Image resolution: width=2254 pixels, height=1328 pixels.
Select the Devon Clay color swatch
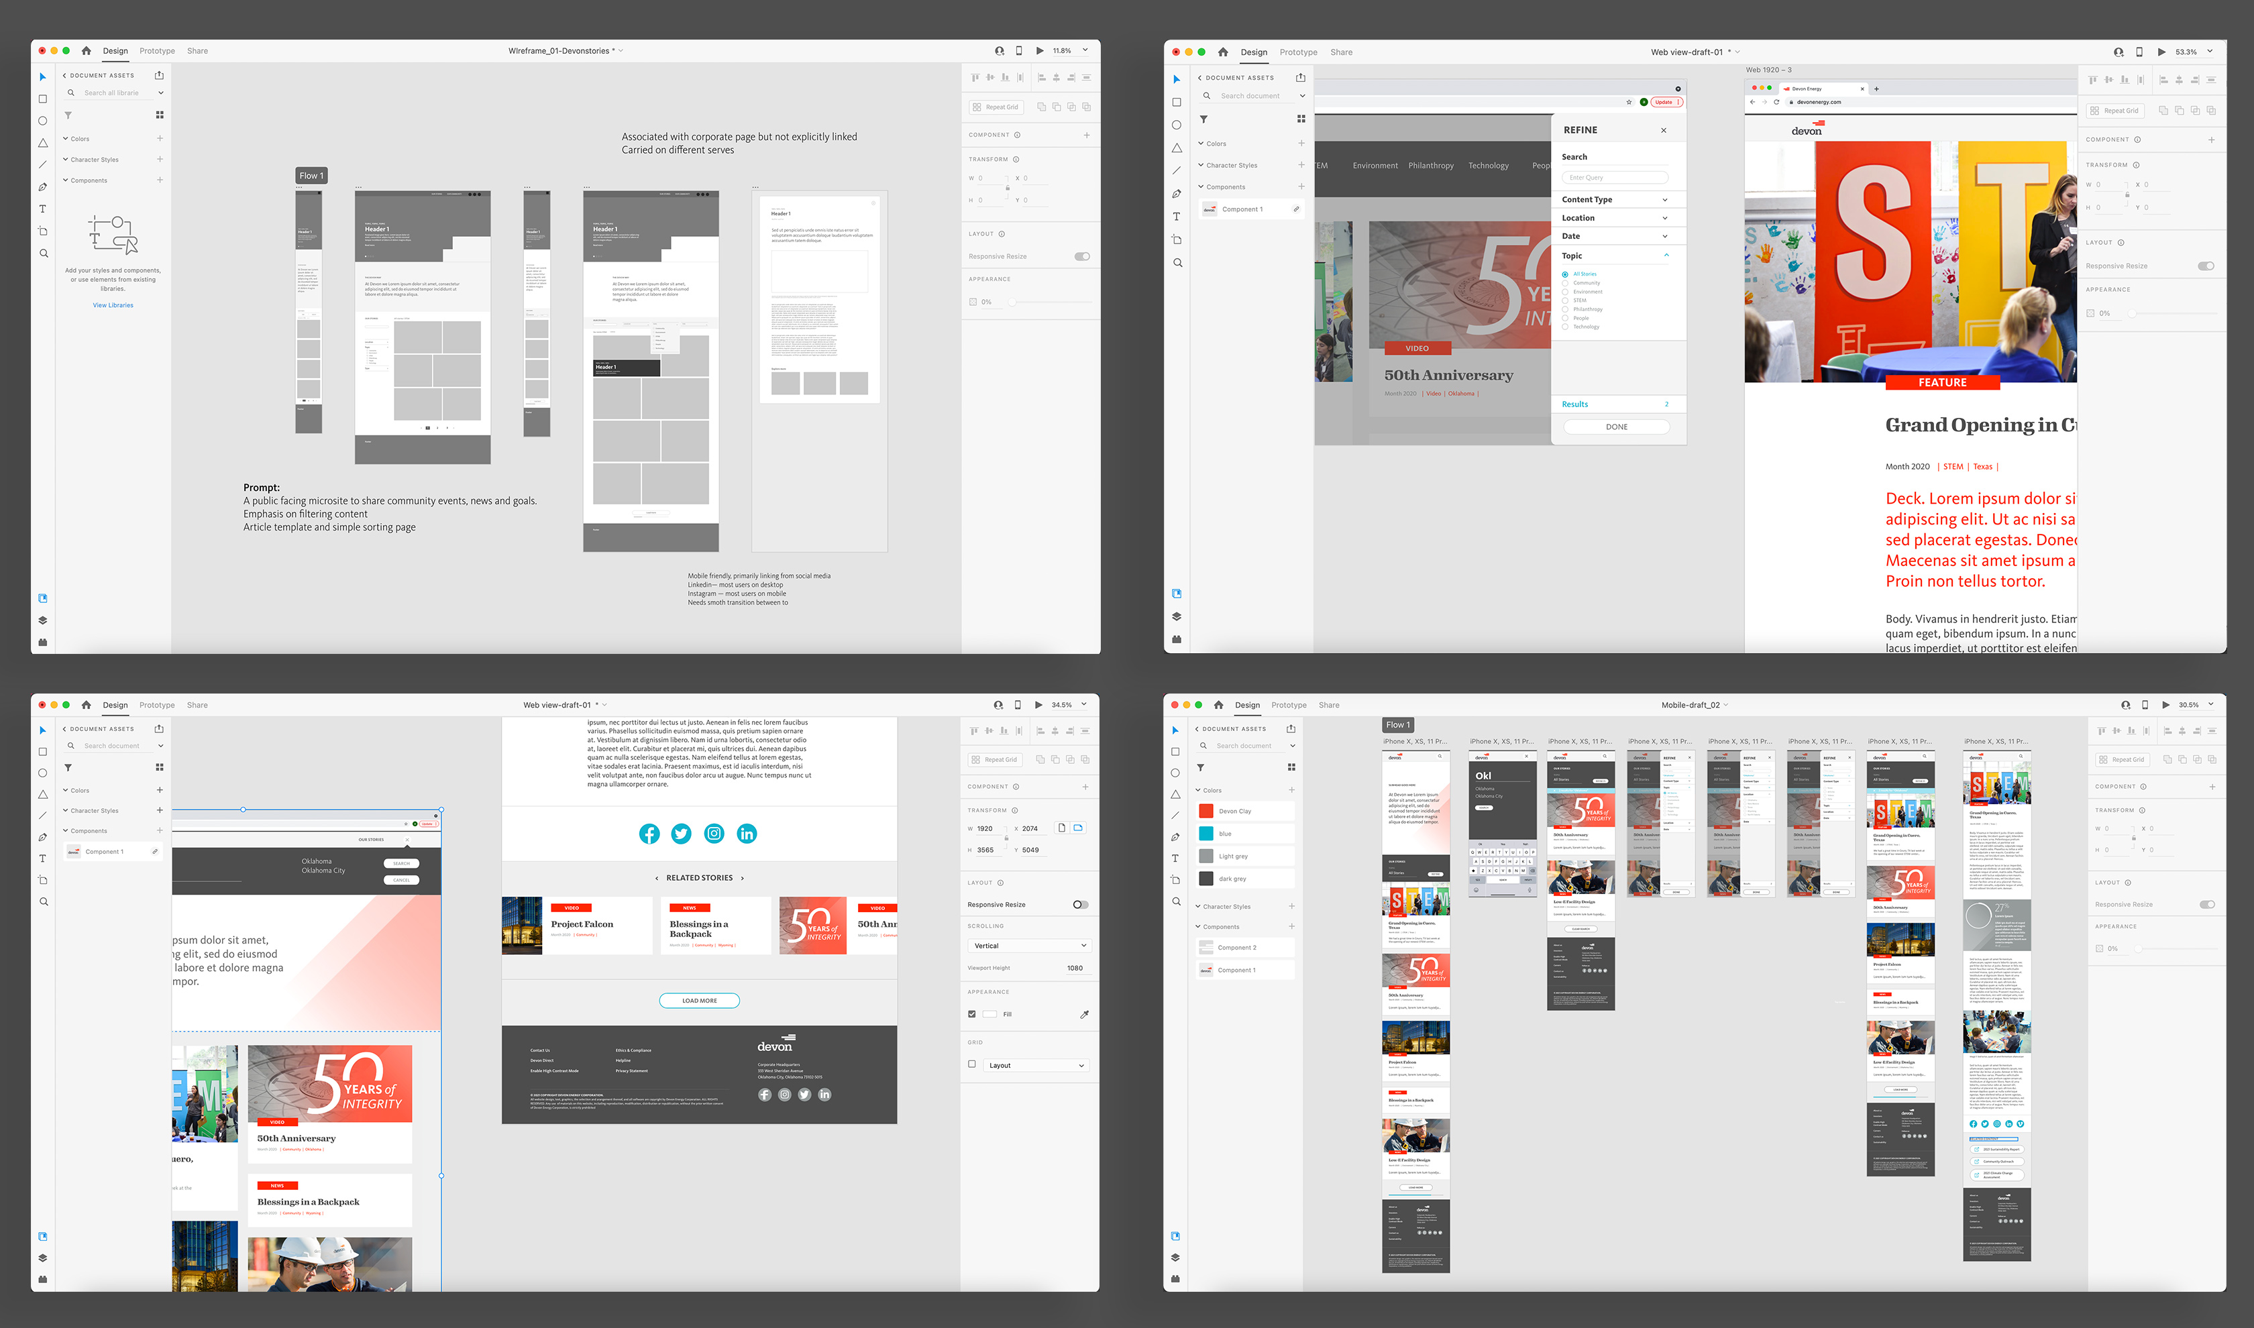click(1206, 811)
